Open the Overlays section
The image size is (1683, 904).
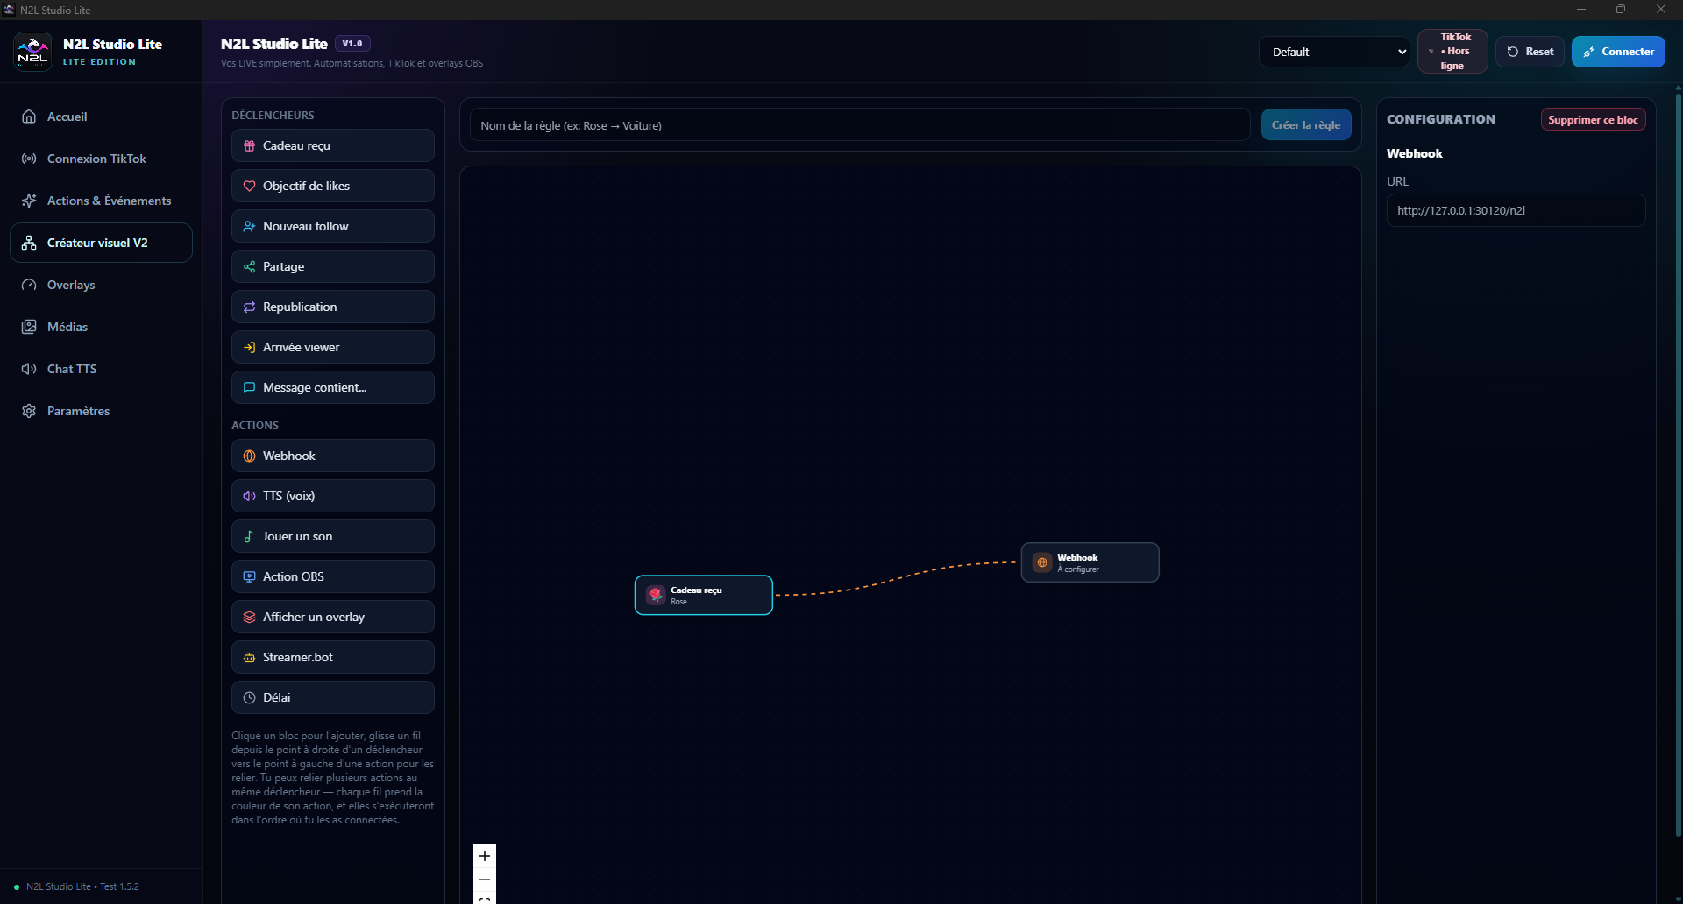(101, 285)
